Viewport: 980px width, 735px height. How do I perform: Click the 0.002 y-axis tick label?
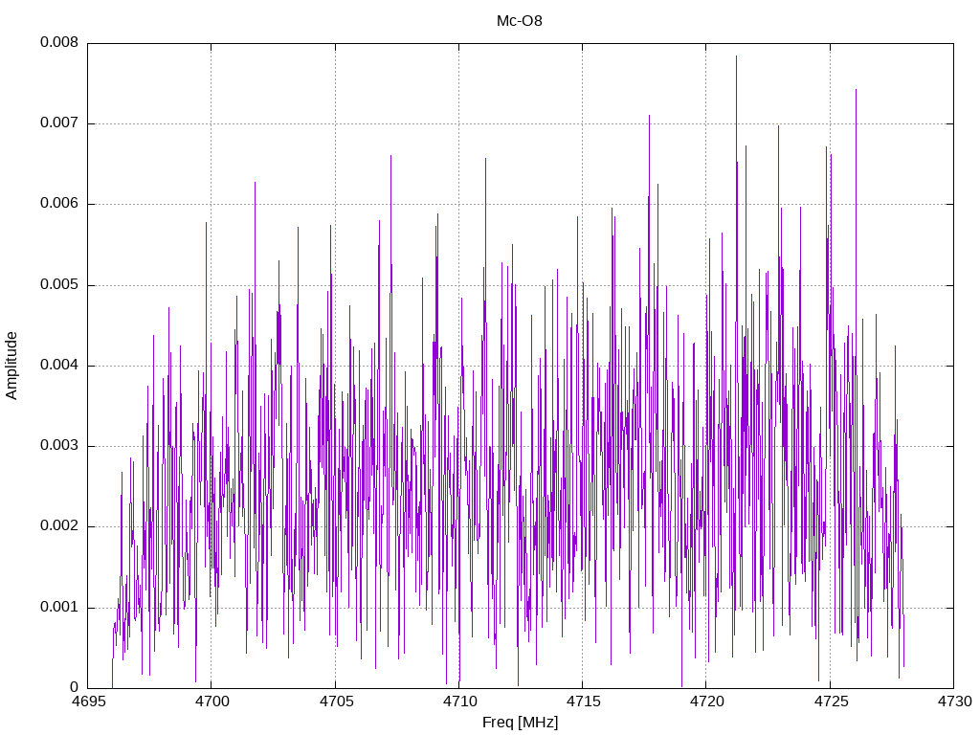click(x=59, y=525)
